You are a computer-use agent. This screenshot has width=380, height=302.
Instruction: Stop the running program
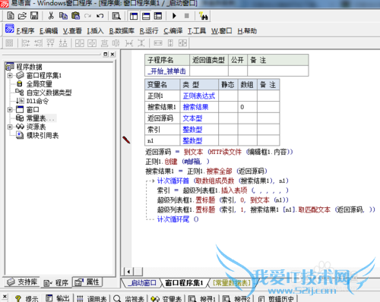coord(187,16)
